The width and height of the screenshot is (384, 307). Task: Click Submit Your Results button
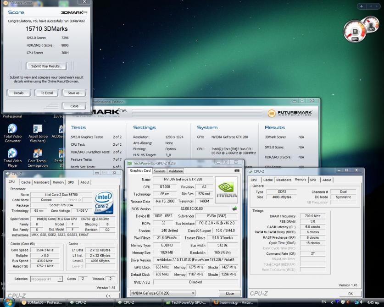[x=46, y=66]
